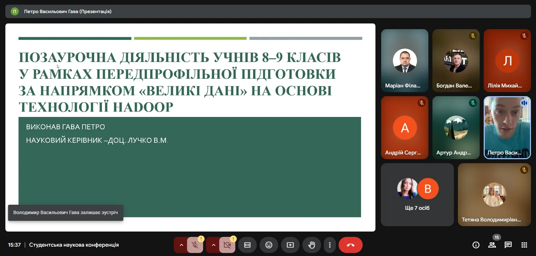Click the muted mic icon on Артур tile
Image resolution: width=536 pixels, height=256 pixels.
pyautogui.click(x=473, y=103)
